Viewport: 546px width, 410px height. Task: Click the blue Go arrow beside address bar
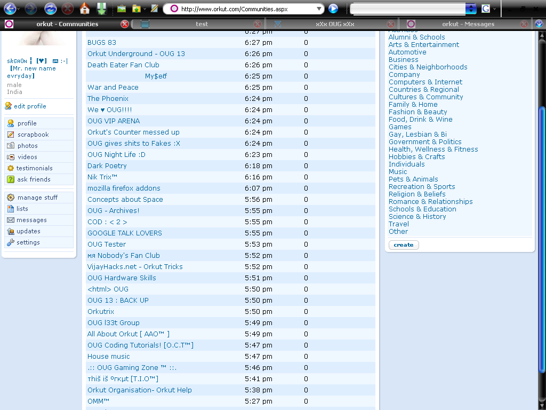point(333,9)
